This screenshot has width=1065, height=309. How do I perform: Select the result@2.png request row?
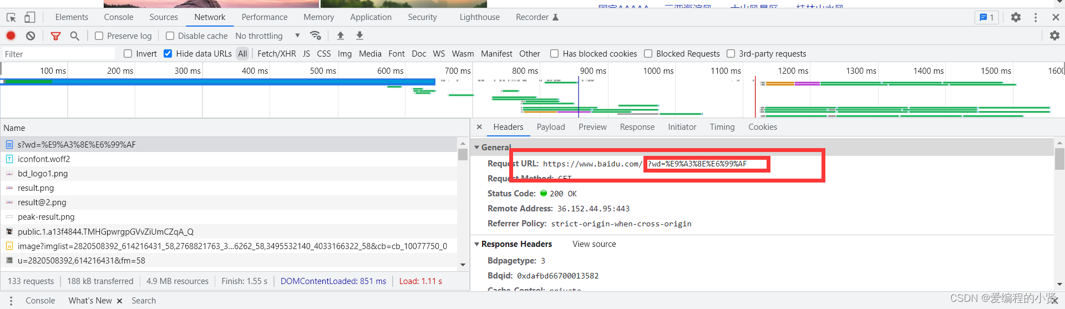coord(229,202)
